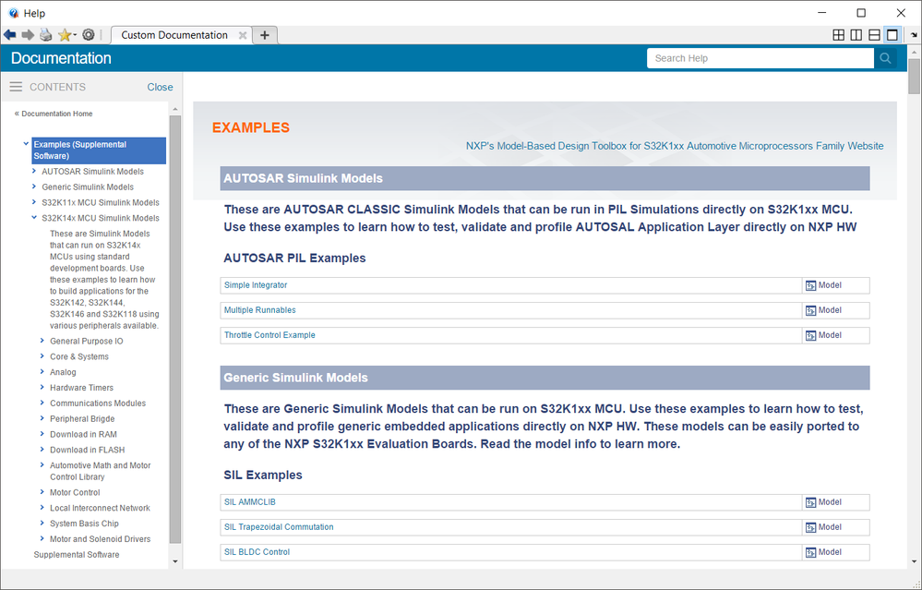Open the SIL BLDC Control link

point(257,552)
